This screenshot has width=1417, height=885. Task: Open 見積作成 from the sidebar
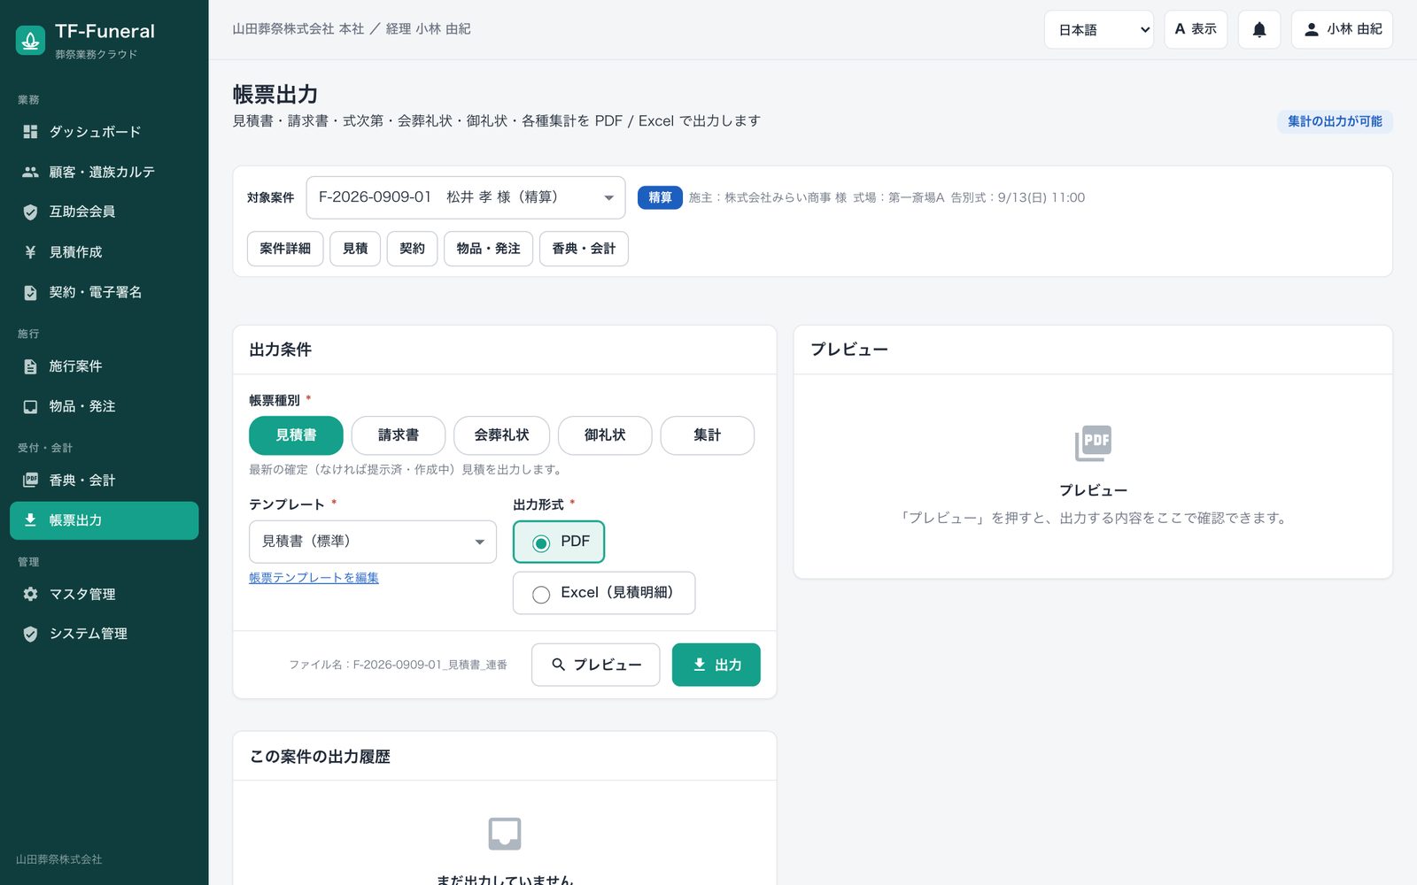coord(104,252)
